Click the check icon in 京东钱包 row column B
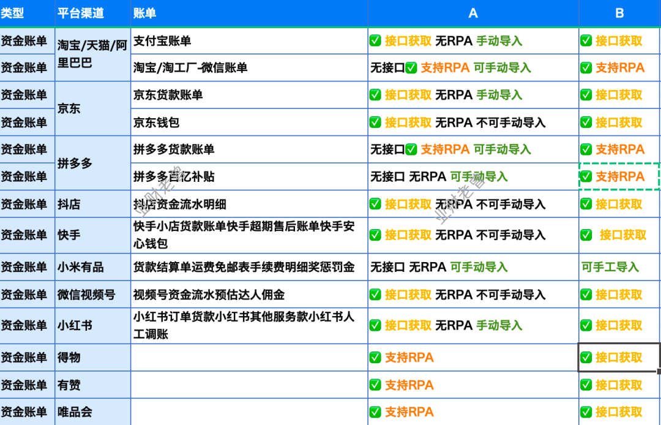The height and width of the screenshot is (425, 661). tap(586, 122)
